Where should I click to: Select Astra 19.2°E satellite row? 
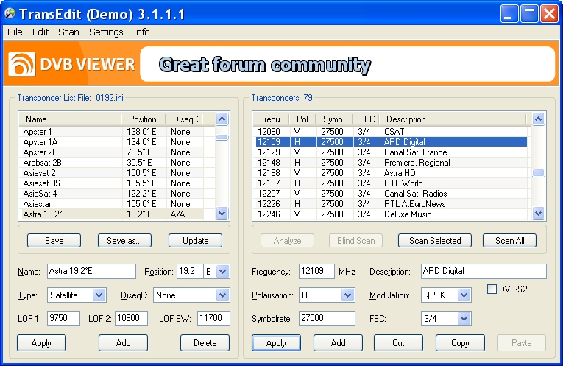point(117,214)
